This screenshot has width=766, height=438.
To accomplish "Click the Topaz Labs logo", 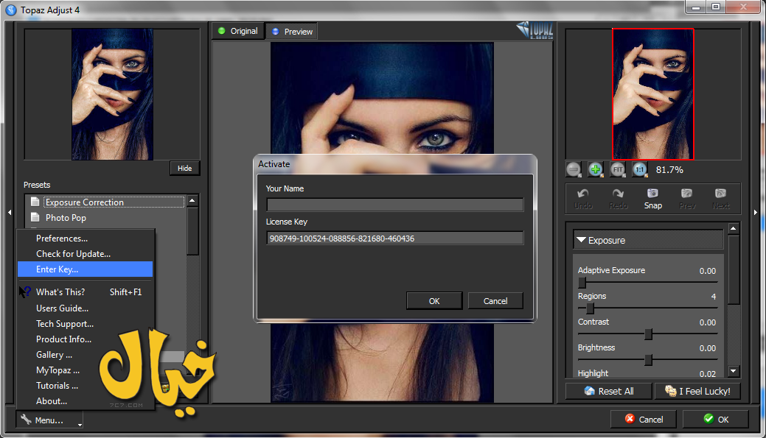I will 535,30.
